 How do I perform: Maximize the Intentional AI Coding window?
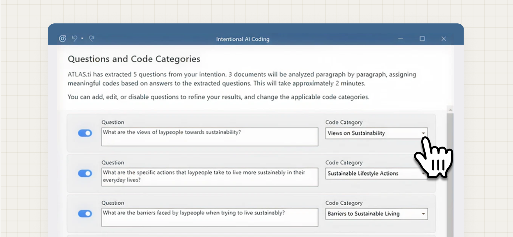[422, 39]
